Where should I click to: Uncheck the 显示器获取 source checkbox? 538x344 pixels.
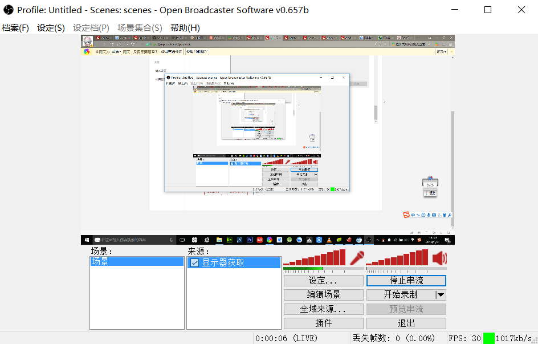[194, 262]
